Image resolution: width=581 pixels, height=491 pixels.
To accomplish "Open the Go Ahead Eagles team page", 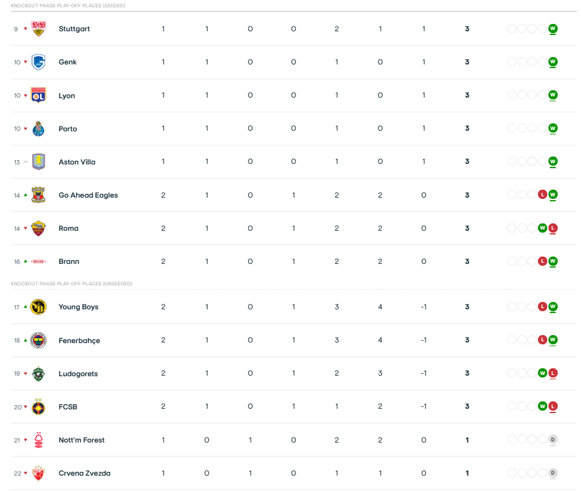I will pyautogui.click(x=88, y=195).
